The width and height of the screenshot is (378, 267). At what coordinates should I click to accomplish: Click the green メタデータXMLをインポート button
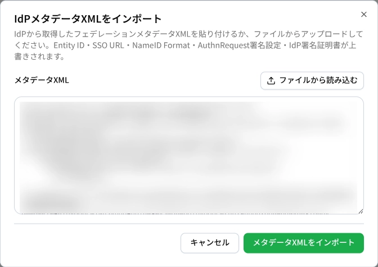tap(304, 243)
